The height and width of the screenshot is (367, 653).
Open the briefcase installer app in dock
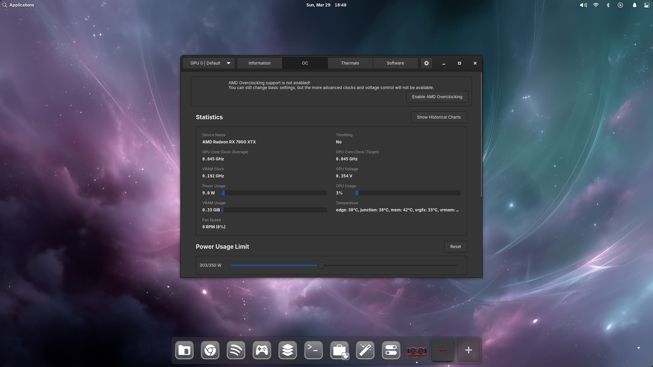tap(339, 350)
